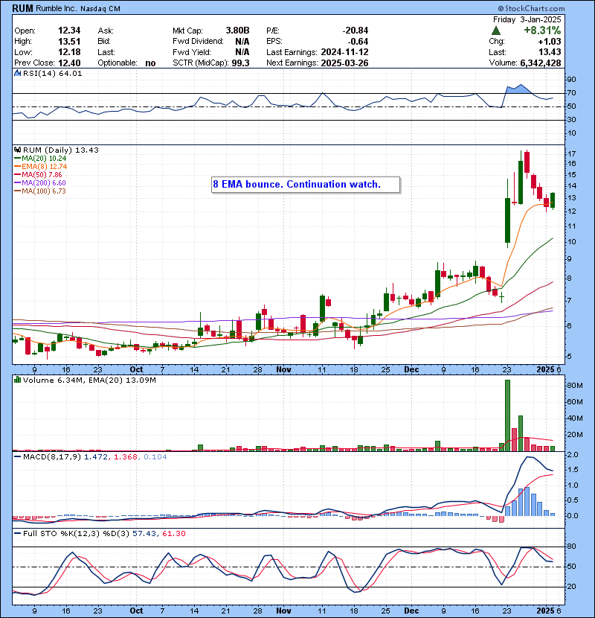
Task: Click the RUM (Daily) price legend marker
Action: coord(18,150)
